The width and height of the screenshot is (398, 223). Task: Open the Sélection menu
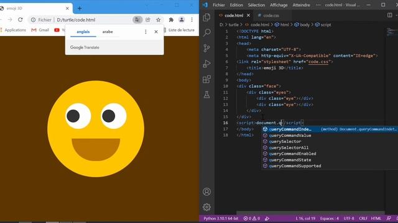[256, 5]
